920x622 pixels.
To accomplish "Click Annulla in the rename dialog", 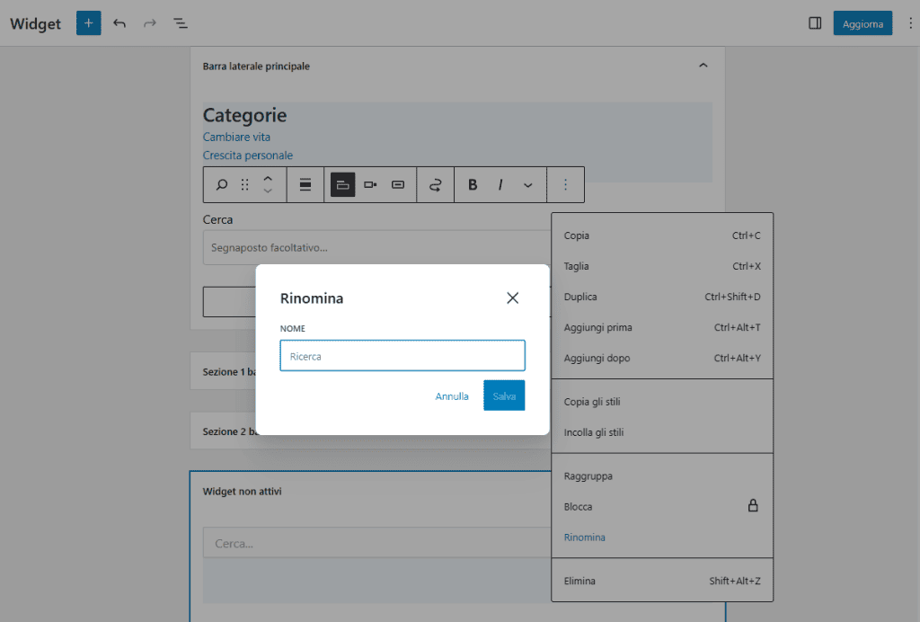I will [452, 396].
